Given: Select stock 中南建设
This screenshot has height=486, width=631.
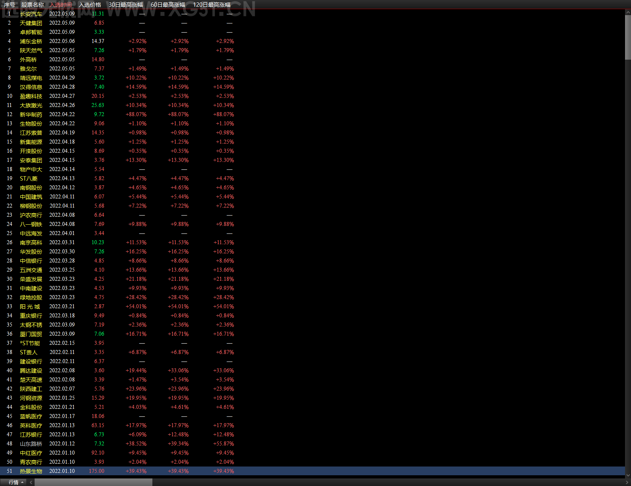Looking at the screenshot, I should pos(31,288).
